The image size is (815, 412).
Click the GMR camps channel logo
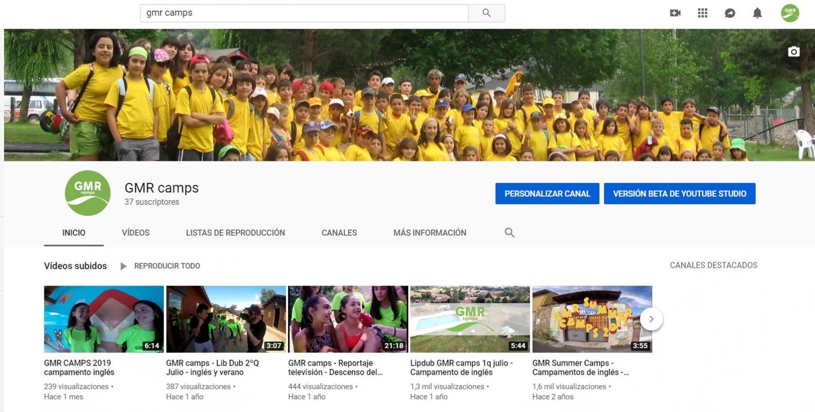pos(88,193)
